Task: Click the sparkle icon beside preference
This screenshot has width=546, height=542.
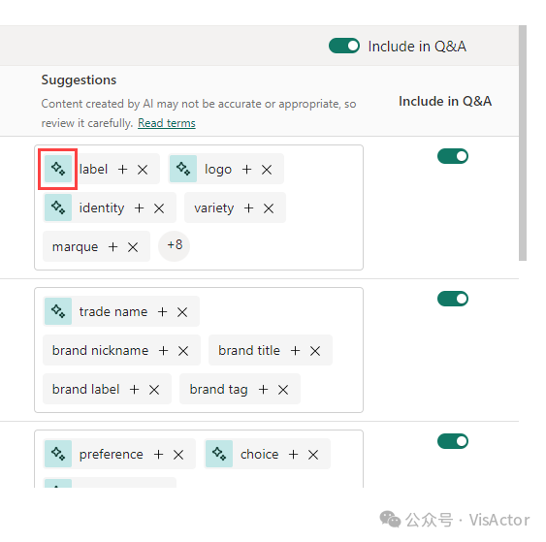Action: pyautogui.click(x=58, y=454)
